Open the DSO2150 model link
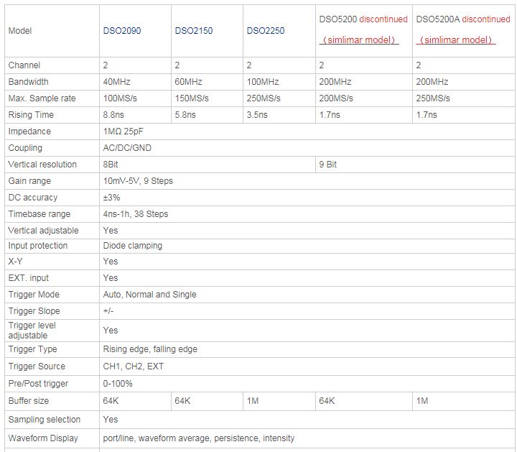Viewport: 517px width, 452px height. (194, 31)
